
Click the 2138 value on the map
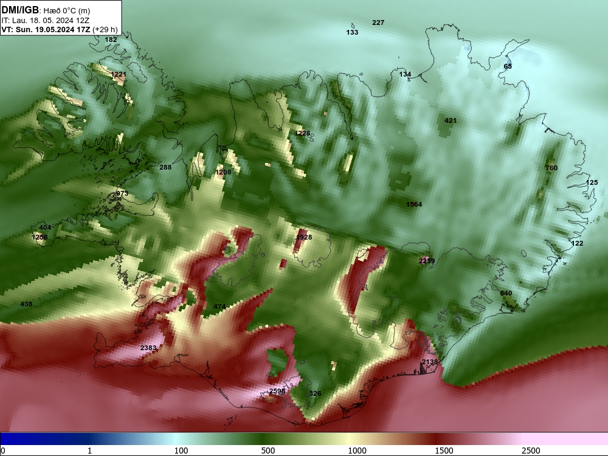pos(430,362)
